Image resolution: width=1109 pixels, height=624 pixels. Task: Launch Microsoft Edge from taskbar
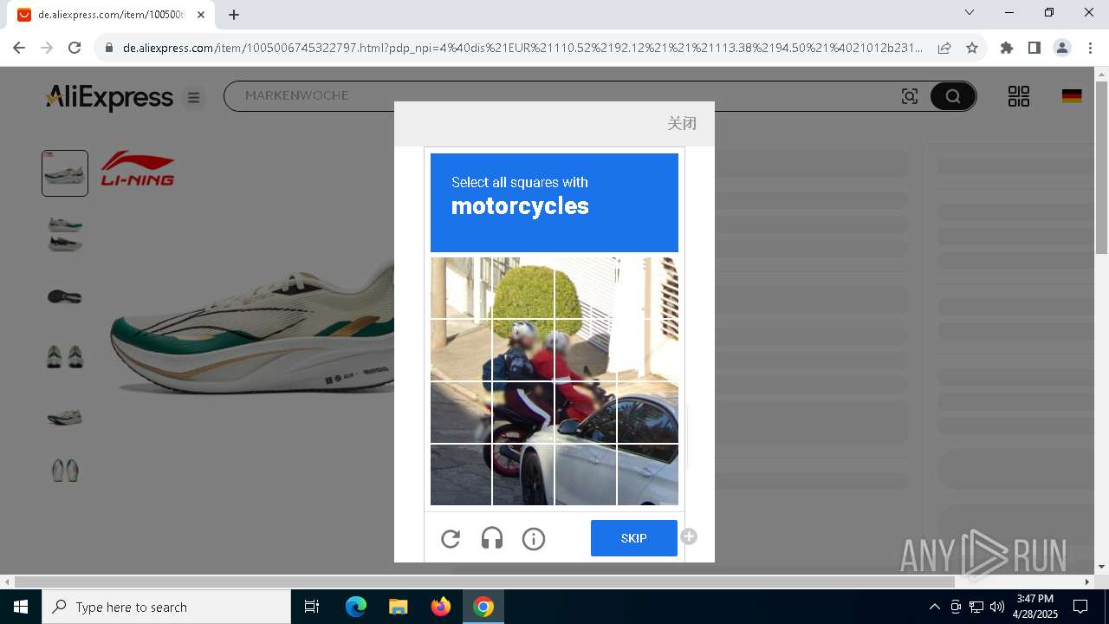[x=356, y=607]
